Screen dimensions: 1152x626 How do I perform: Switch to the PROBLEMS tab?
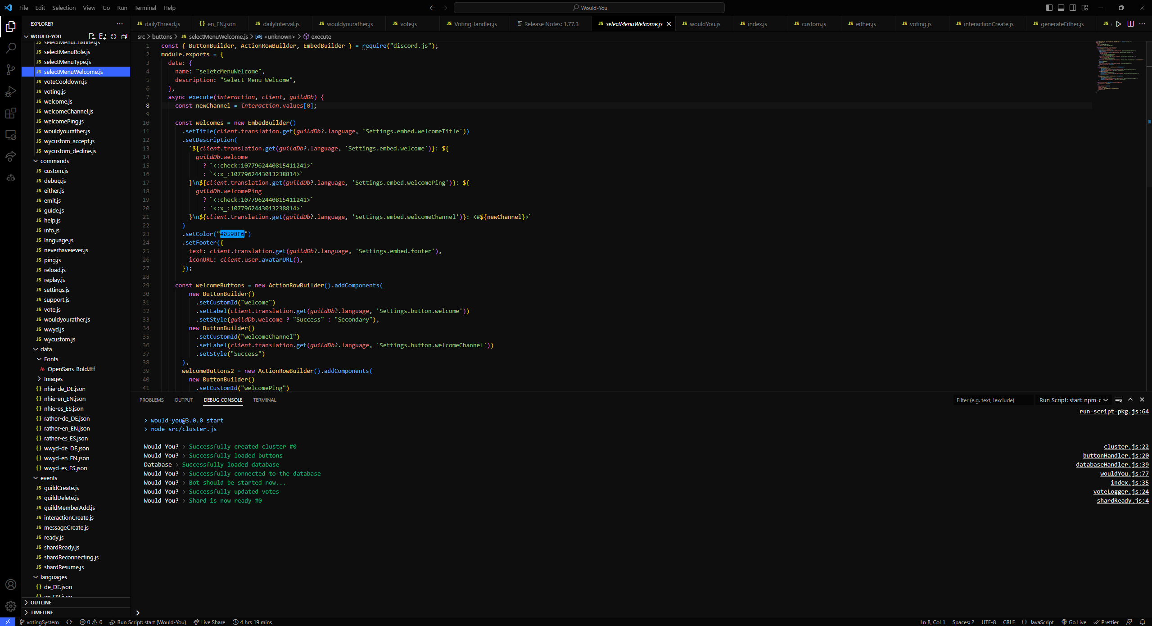(x=152, y=400)
